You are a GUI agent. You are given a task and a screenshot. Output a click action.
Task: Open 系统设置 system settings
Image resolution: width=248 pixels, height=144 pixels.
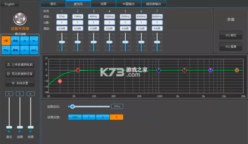pos(20,83)
